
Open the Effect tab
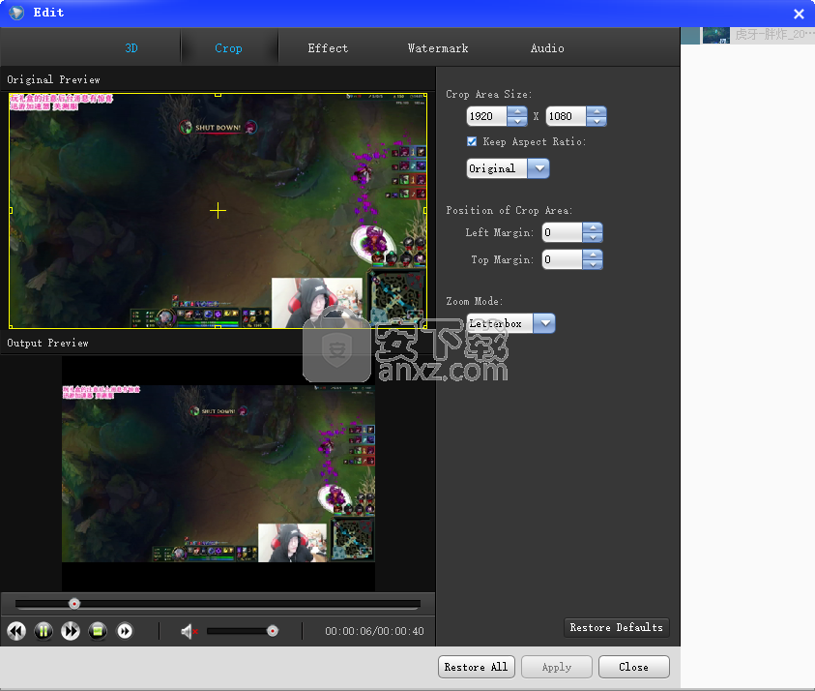[x=328, y=48]
